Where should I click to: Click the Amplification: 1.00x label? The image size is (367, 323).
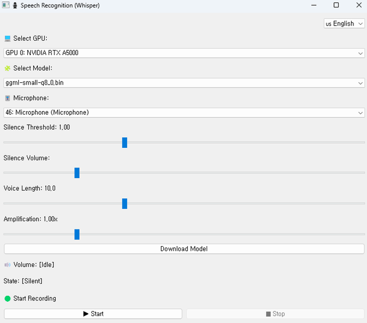30,219
